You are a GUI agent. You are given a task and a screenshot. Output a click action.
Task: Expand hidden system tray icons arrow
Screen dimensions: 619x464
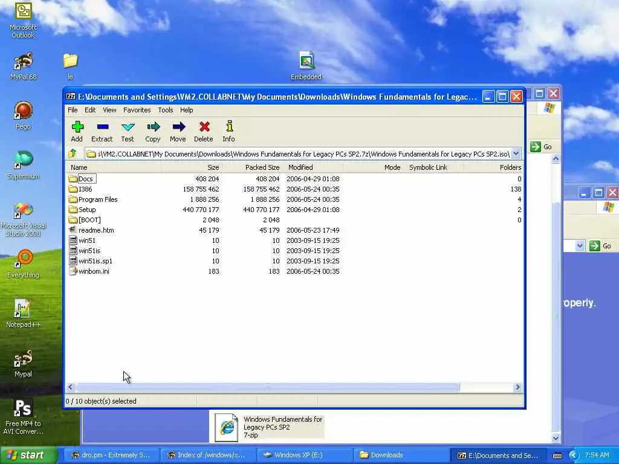[x=574, y=456]
